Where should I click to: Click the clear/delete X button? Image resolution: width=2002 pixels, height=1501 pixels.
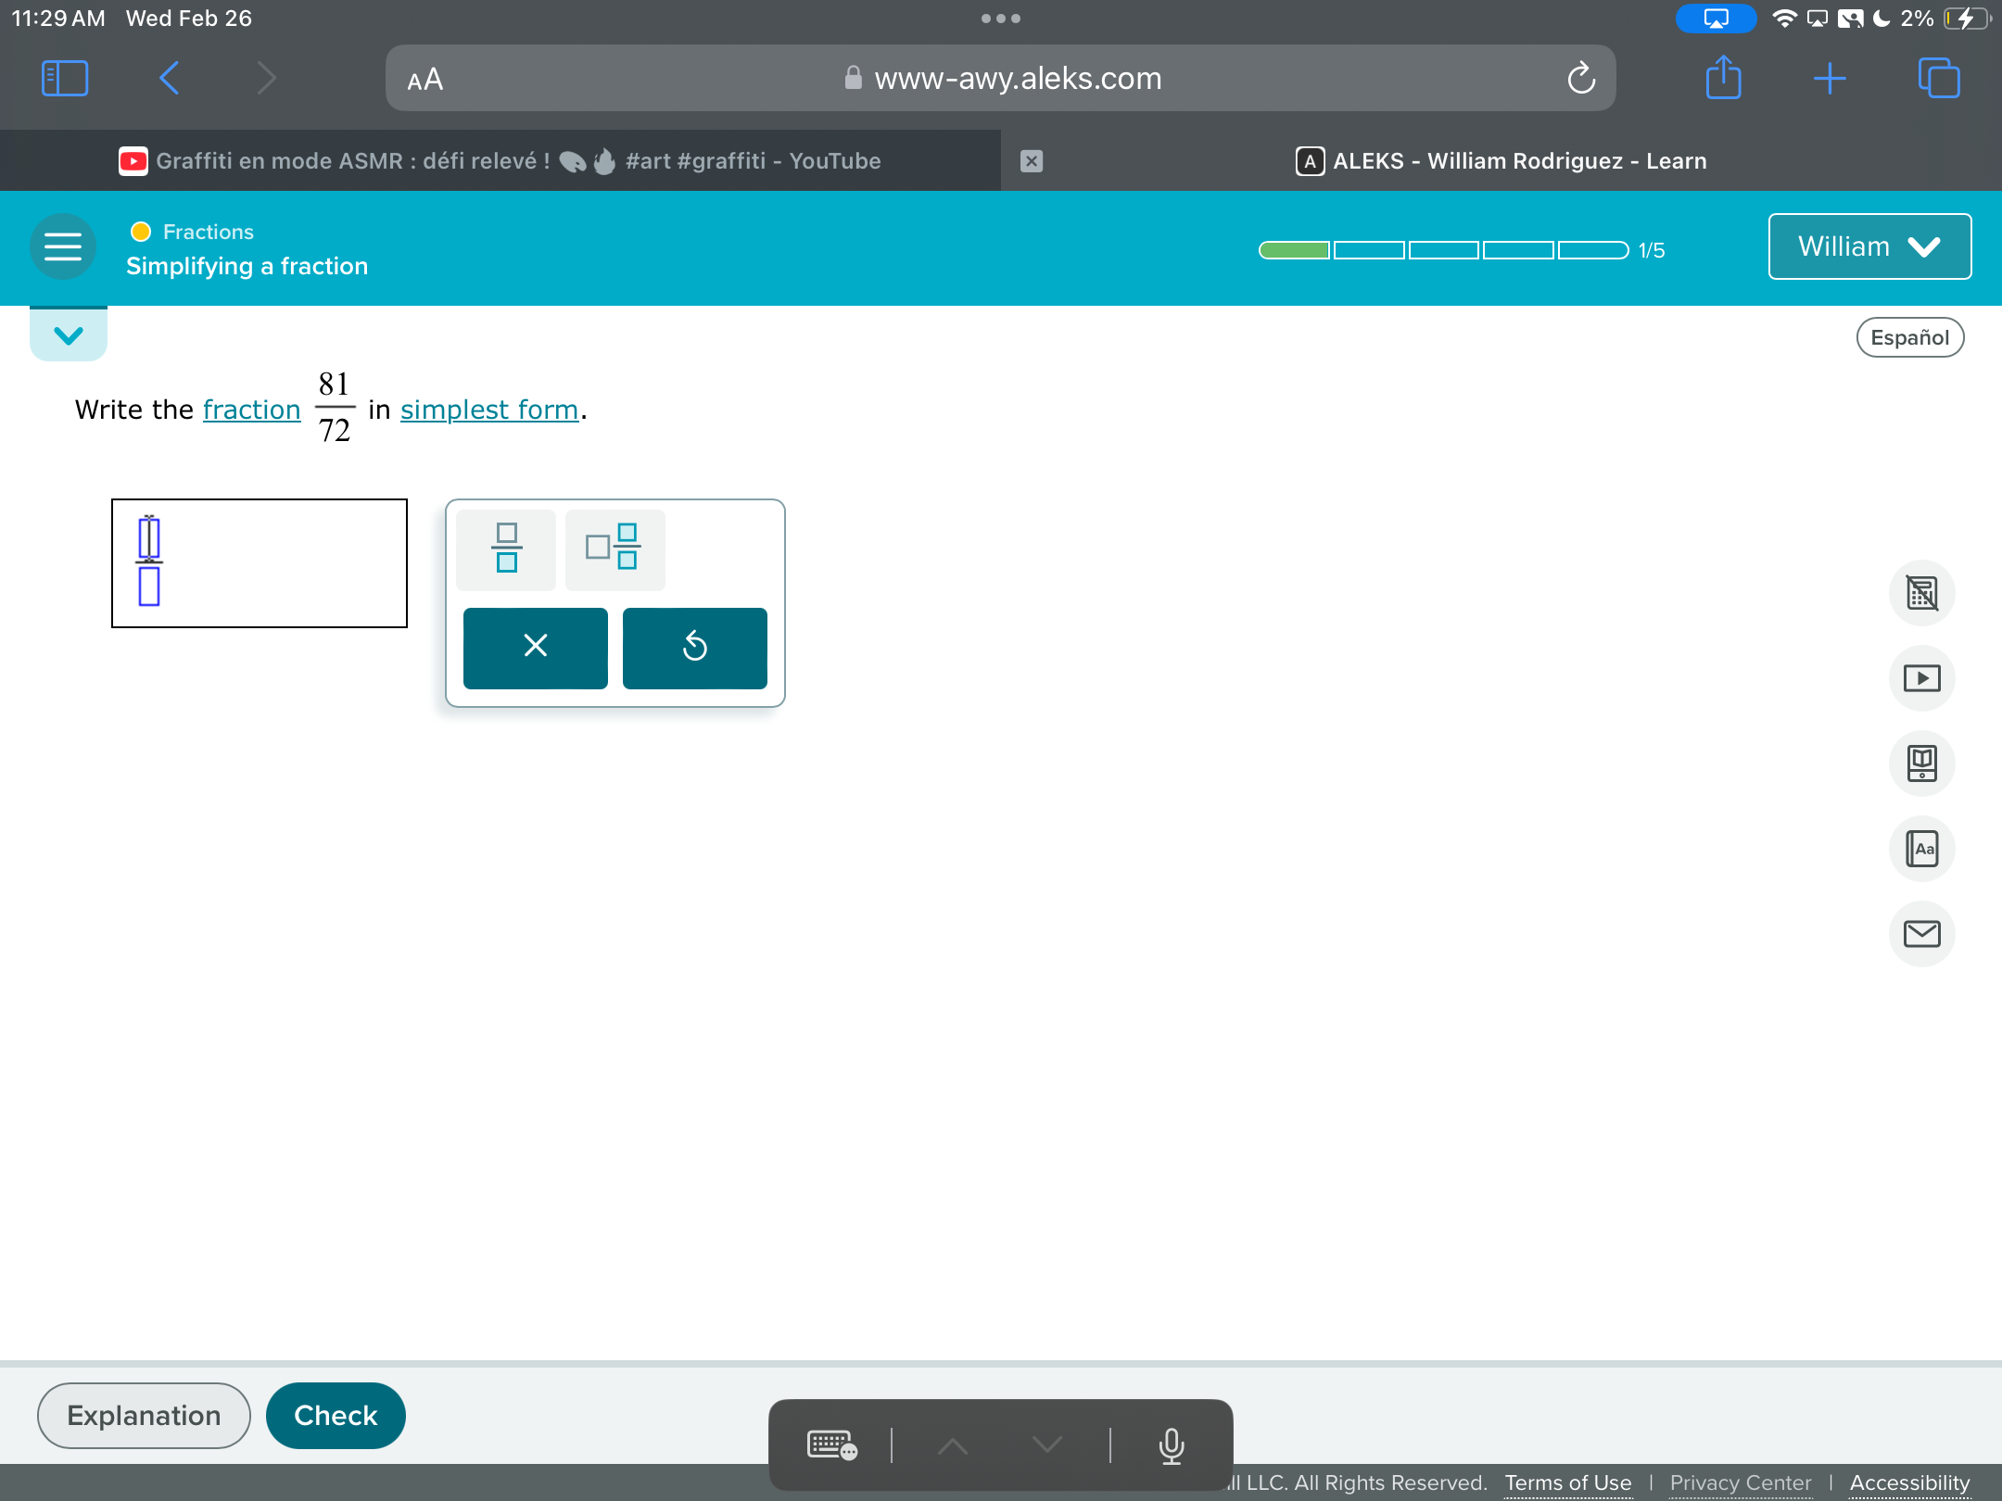click(x=536, y=647)
